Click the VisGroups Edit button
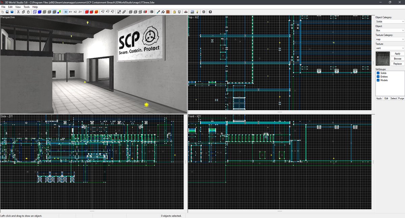The width and height of the screenshot is (405, 218). click(386, 98)
